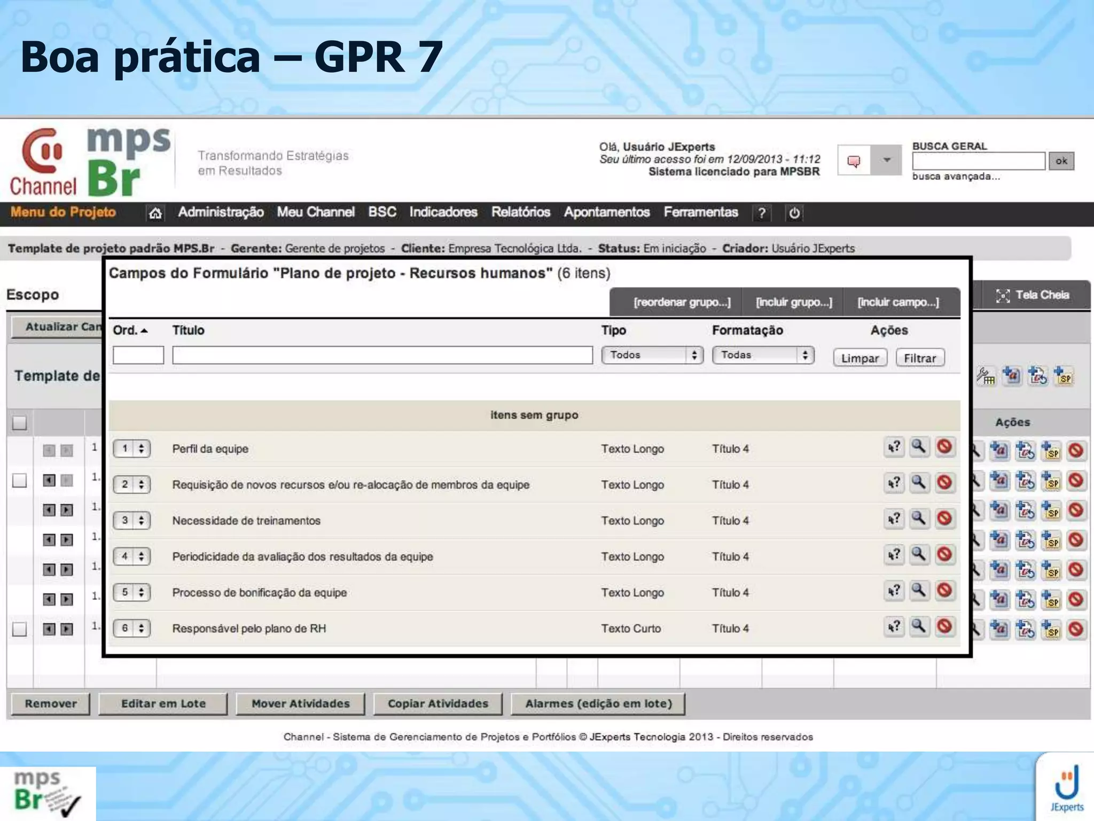1094x821 pixels.
Task: View details of Perfil da equipe field
Action: click(919, 447)
